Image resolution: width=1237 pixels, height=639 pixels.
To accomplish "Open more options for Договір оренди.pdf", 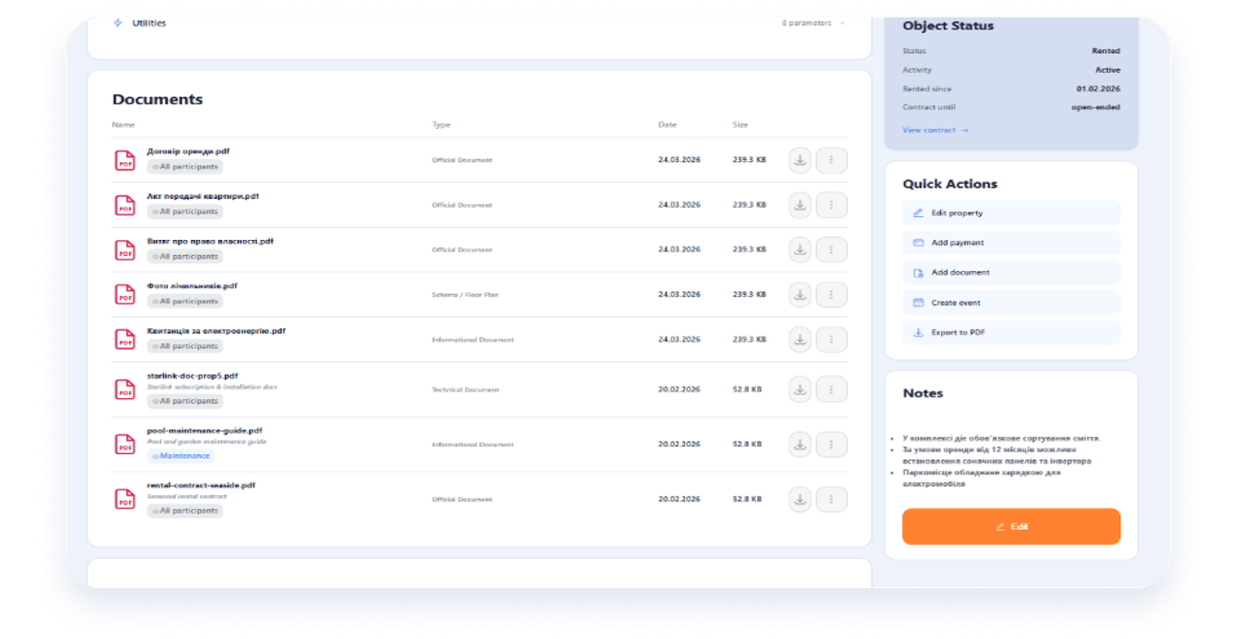I will 831,160.
